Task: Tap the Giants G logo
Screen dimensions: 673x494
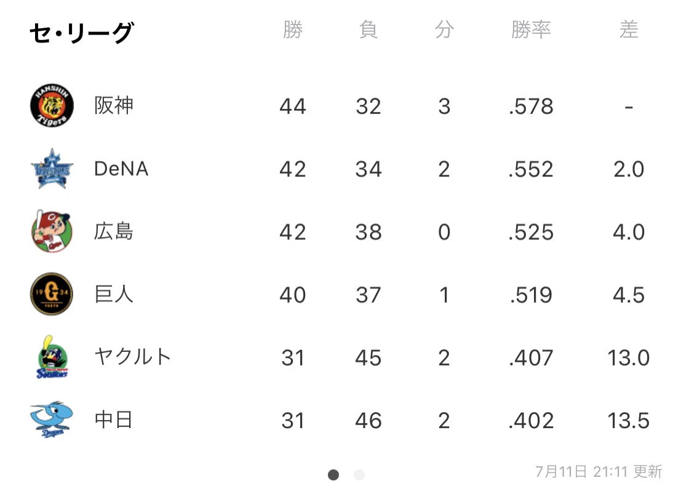Action: [52, 294]
